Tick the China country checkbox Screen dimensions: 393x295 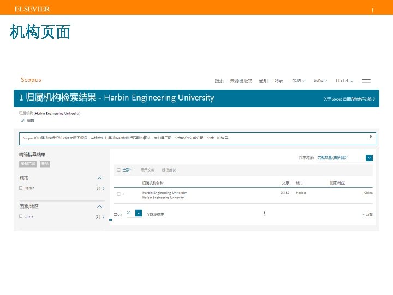[21, 216]
